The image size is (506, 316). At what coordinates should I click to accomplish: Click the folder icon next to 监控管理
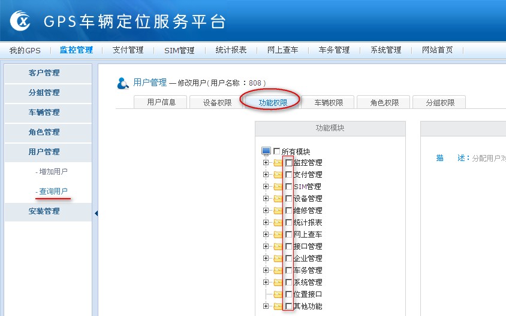[278, 163]
